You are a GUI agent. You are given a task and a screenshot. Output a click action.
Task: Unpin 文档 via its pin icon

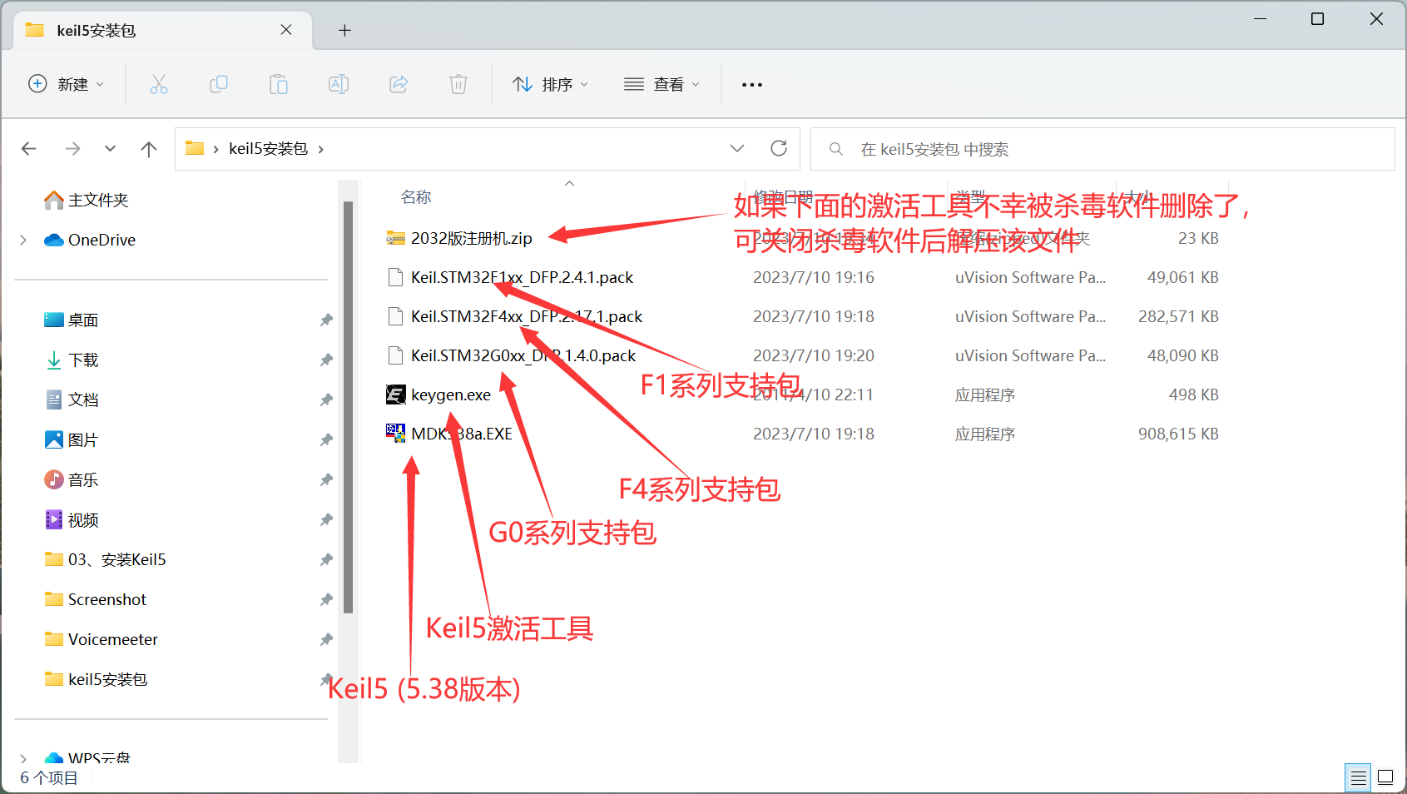[327, 400]
